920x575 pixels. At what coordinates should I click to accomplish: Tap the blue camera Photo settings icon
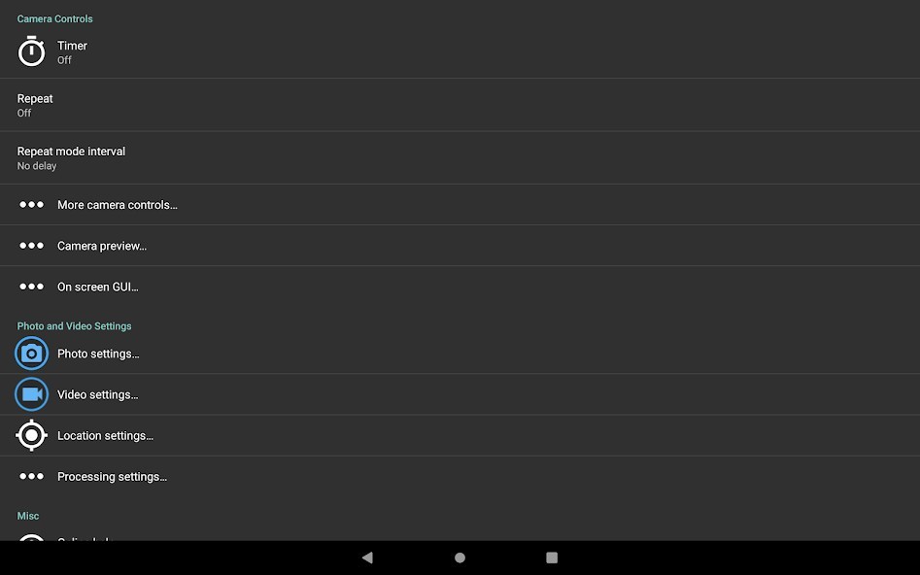(31, 354)
